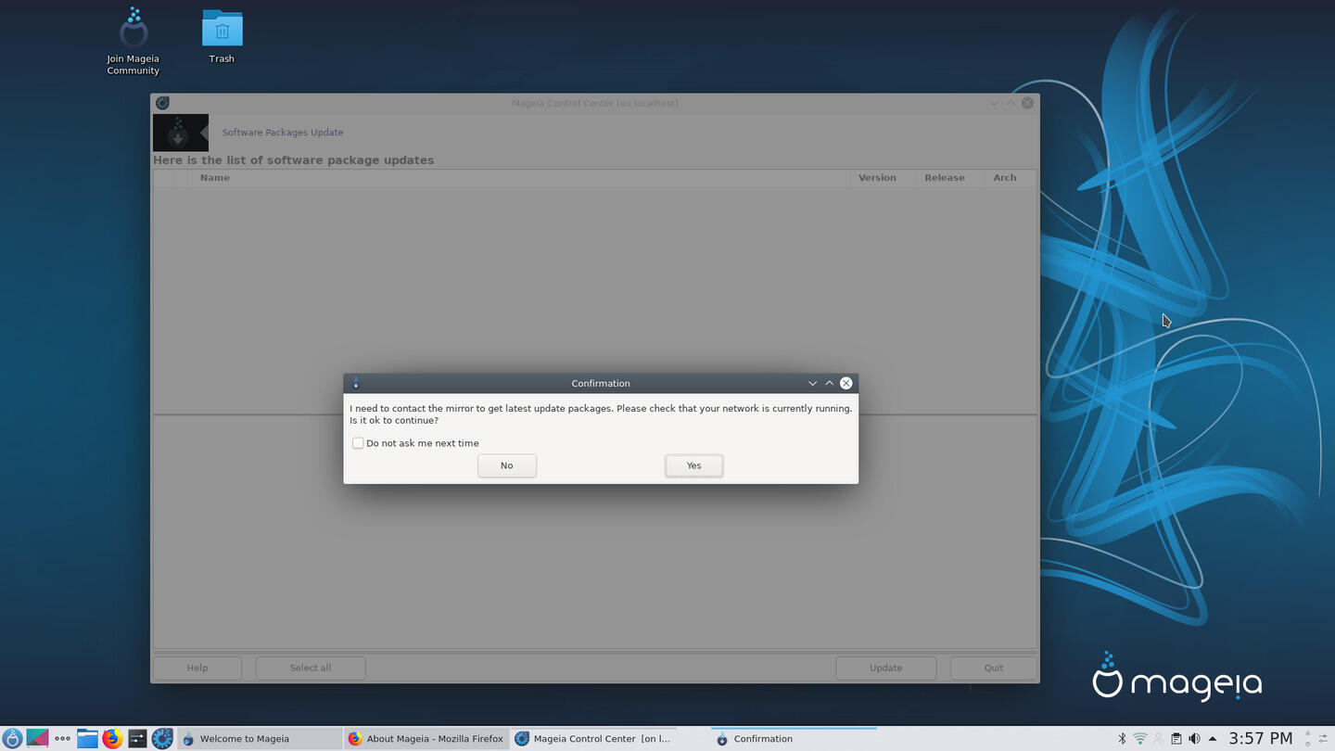Open the Confirmation dialog title bar menu icon

tap(355, 383)
